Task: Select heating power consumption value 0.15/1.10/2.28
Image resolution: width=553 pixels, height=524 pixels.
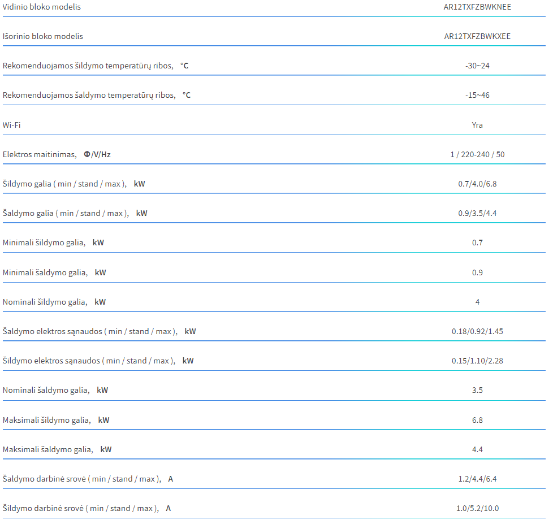Action: pyautogui.click(x=477, y=361)
